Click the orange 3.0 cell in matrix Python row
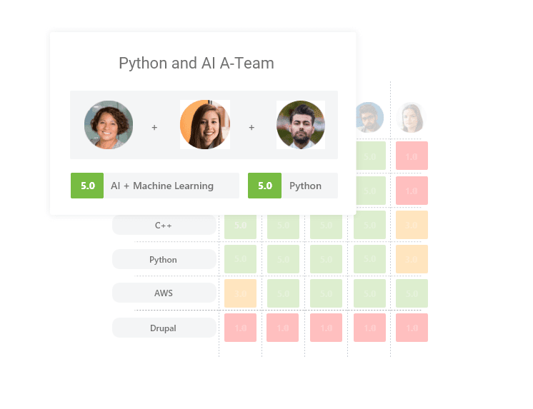The image size is (533, 409). [412, 260]
